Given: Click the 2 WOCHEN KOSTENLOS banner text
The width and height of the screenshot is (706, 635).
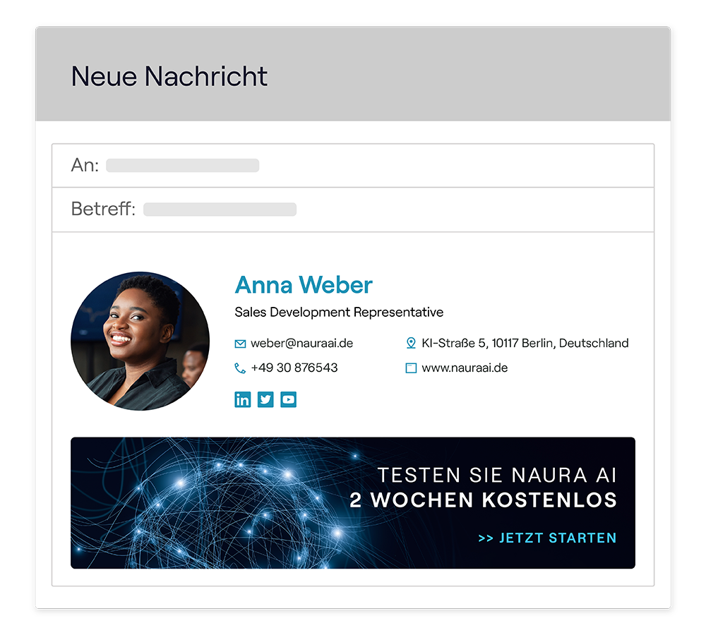Looking at the screenshot, I should (x=483, y=500).
